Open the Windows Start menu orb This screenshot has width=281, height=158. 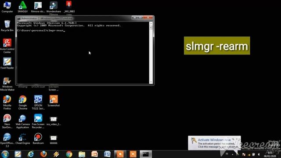click(5, 154)
